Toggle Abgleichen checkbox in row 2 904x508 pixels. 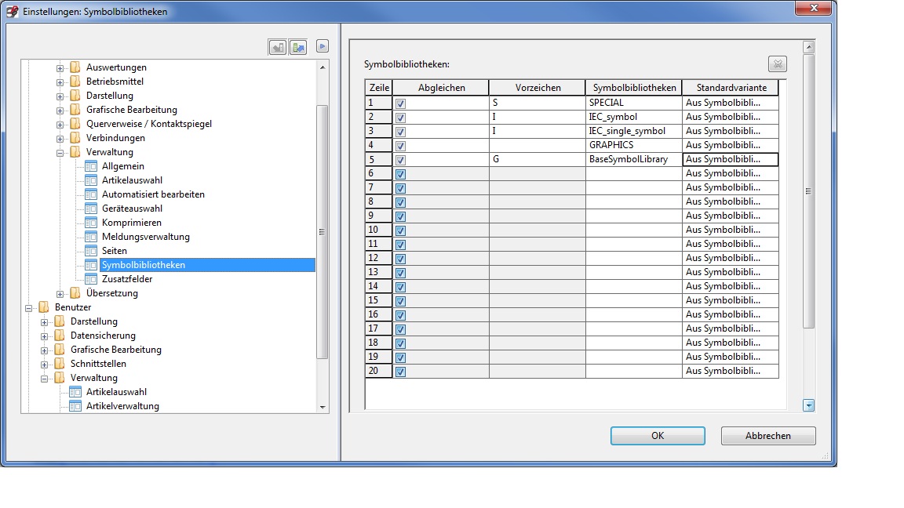[x=400, y=118]
